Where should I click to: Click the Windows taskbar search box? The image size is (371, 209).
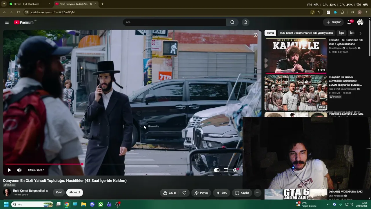(32, 204)
